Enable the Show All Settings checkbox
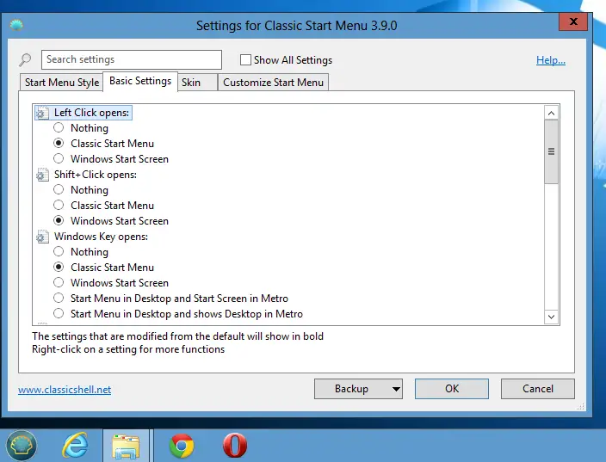This screenshot has height=462, width=606. click(x=245, y=60)
